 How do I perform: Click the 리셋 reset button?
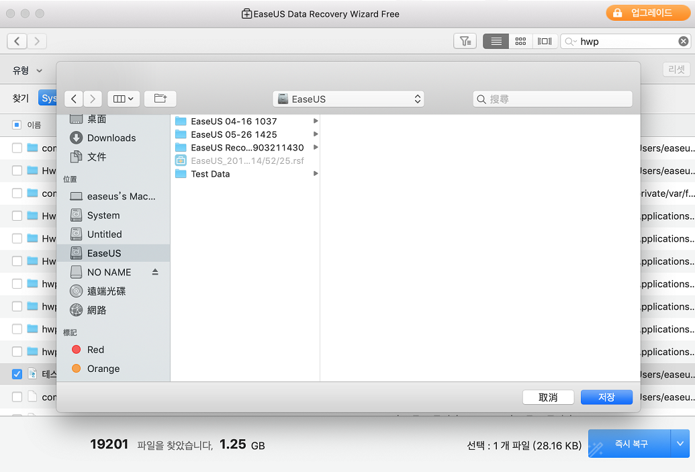click(x=676, y=69)
